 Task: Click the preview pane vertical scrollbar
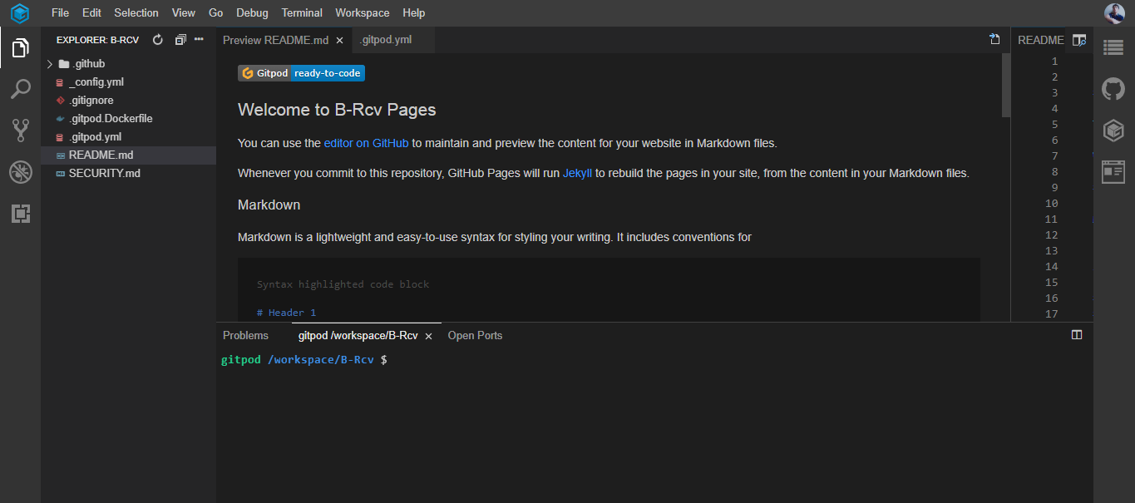pyautogui.click(x=1006, y=86)
